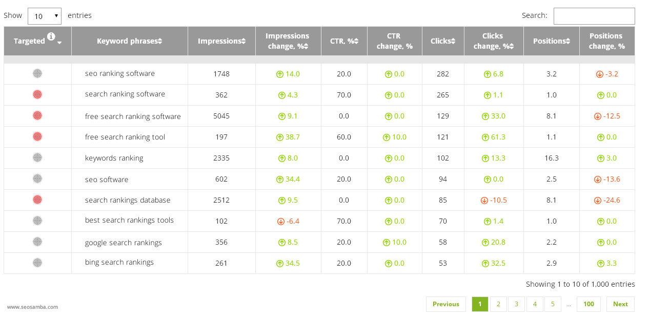Viewport: 649px width, 317px height.
Task: Toggle target icon for google search rankings
Action: pyautogui.click(x=37, y=242)
